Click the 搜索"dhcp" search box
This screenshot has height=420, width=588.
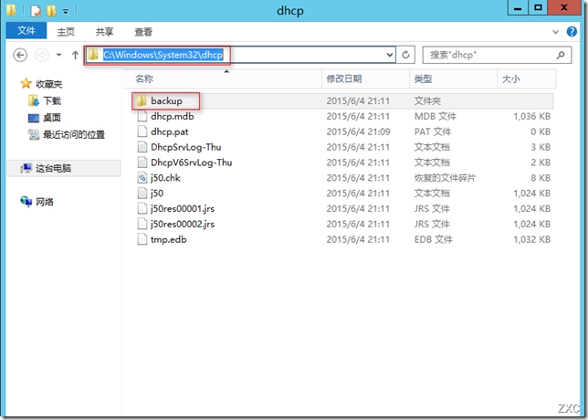click(497, 55)
